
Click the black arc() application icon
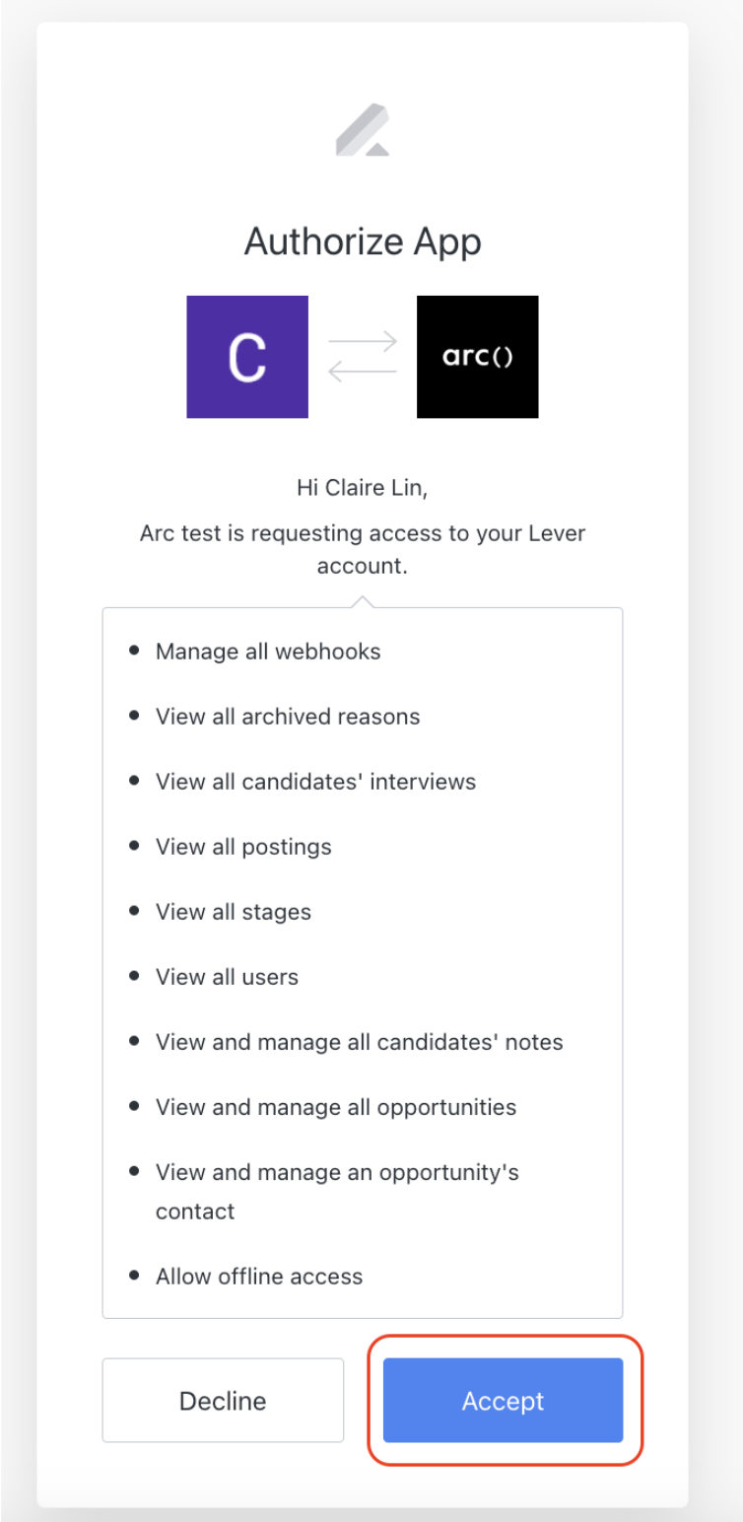click(x=477, y=356)
